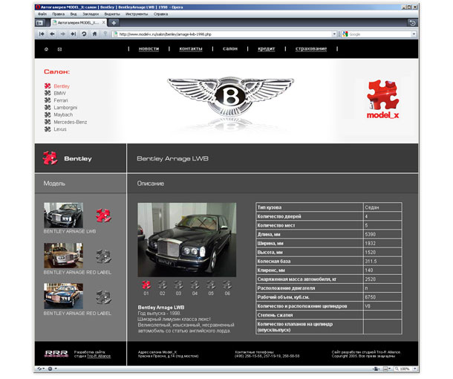Open the Справка menu
Image resolution: width=453 pixels, height=379 pixels.
tap(160, 14)
